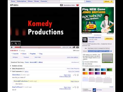Click the middle icon in the video overlay controls
Screen dimensions: 123x92
click(x=16, y=43)
